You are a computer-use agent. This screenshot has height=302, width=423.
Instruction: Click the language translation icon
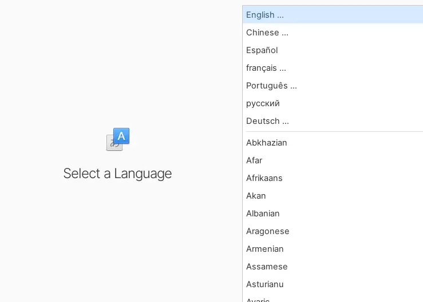coord(118,139)
